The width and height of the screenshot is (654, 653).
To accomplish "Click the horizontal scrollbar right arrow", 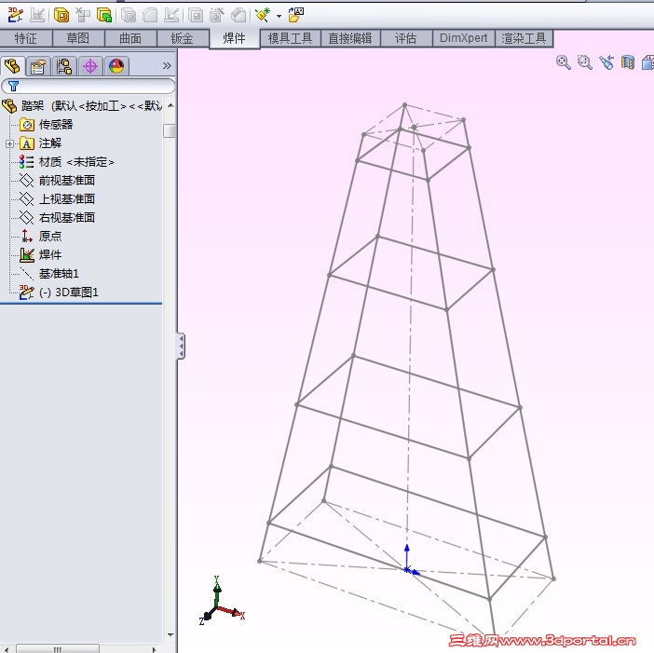I will click(x=155, y=649).
